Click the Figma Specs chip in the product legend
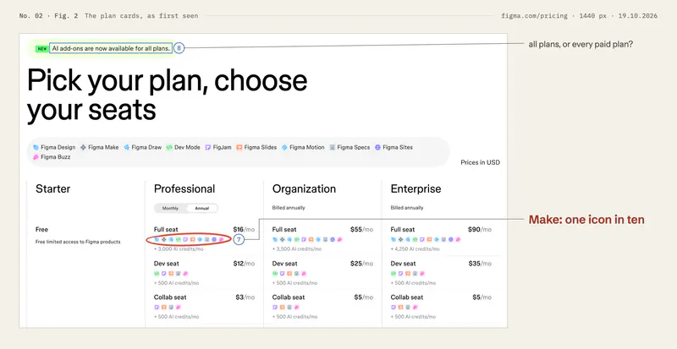 (x=350, y=147)
